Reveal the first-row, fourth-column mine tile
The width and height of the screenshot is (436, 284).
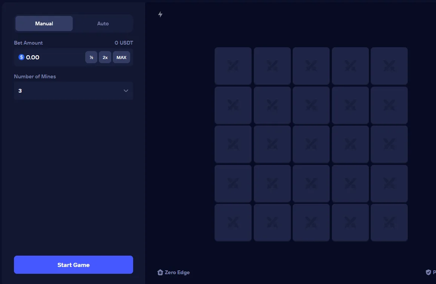(x=350, y=66)
